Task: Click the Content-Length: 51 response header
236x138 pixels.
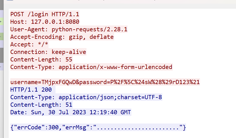Action: [41, 105]
